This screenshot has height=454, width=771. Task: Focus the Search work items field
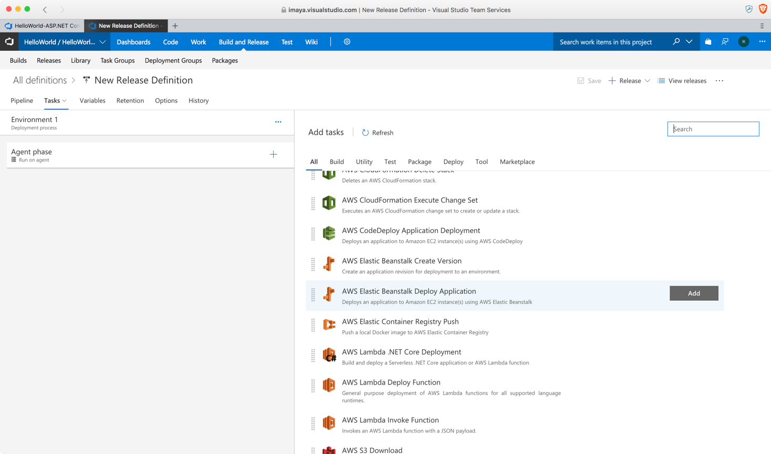pos(610,42)
